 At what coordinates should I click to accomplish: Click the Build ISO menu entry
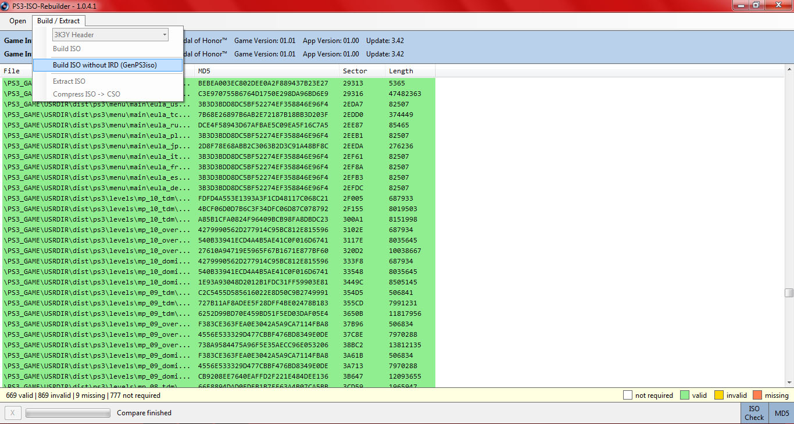(x=67, y=49)
